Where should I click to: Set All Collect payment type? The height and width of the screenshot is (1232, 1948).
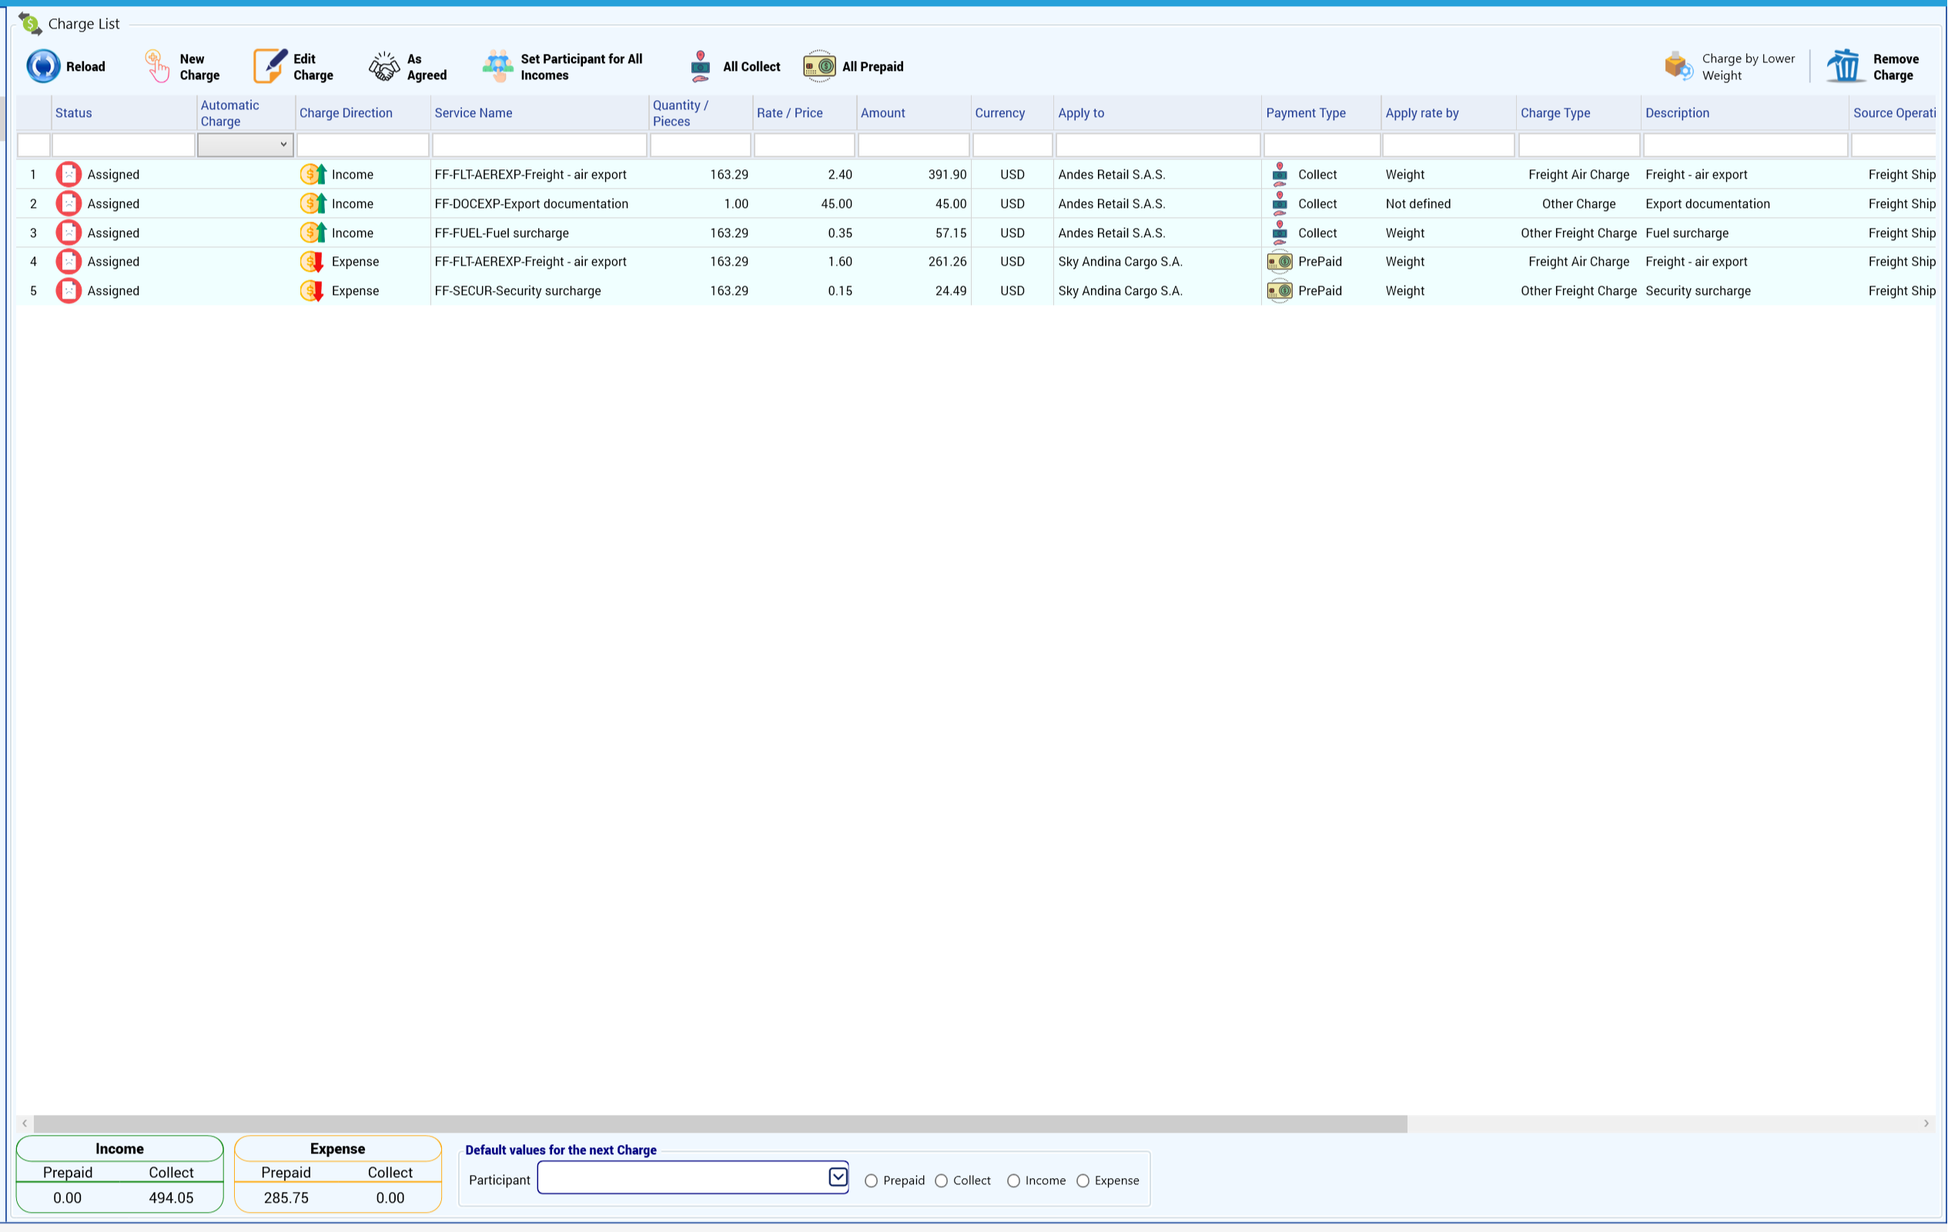[x=735, y=66]
